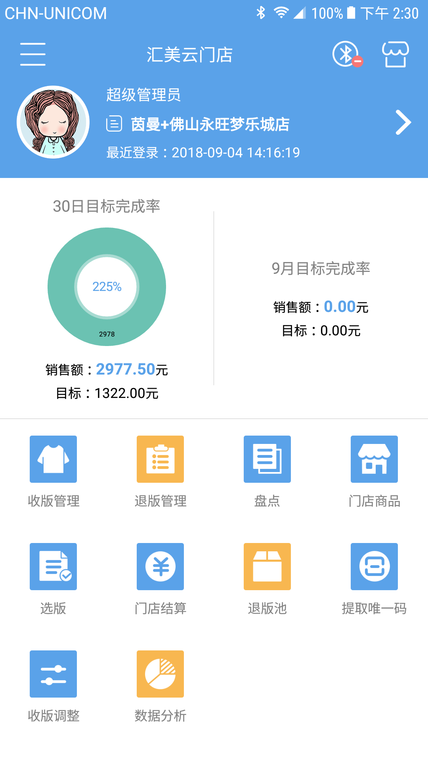This screenshot has height=761, width=428.
Task: Open 提取唯一码 scan icon
Action: (x=374, y=566)
